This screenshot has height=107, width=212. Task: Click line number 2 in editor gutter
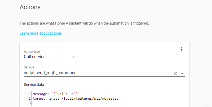point(30,98)
